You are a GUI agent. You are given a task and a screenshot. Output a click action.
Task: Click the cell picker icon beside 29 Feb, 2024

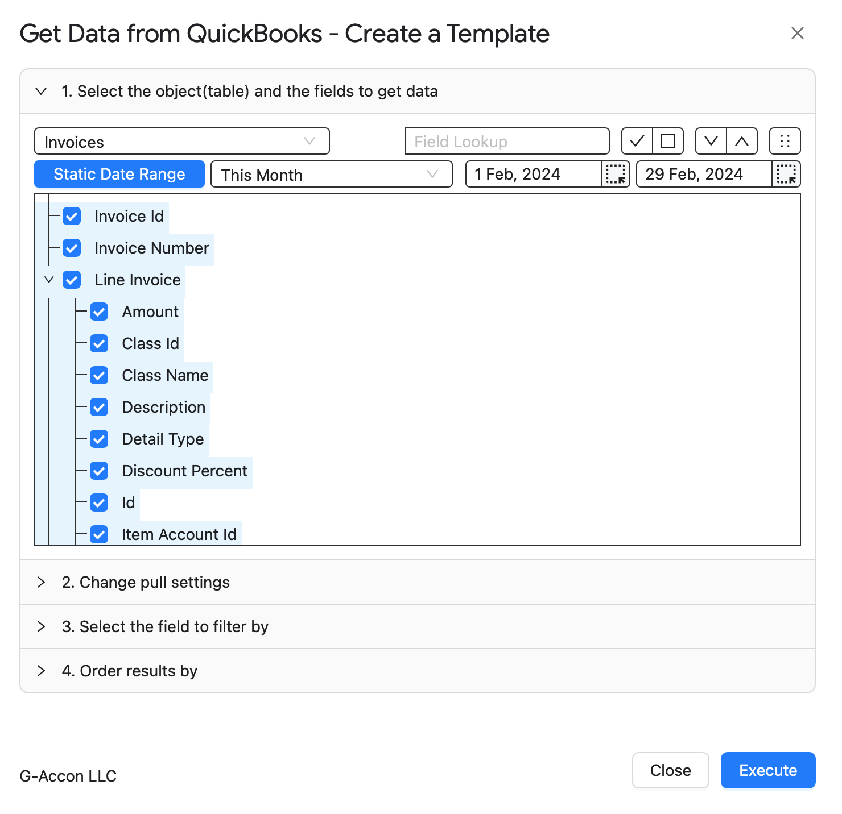coord(786,174)
